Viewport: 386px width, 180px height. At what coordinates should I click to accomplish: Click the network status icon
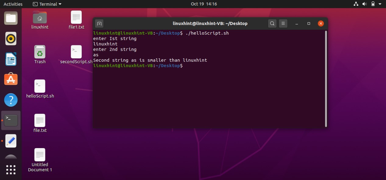tap(356, 4)
